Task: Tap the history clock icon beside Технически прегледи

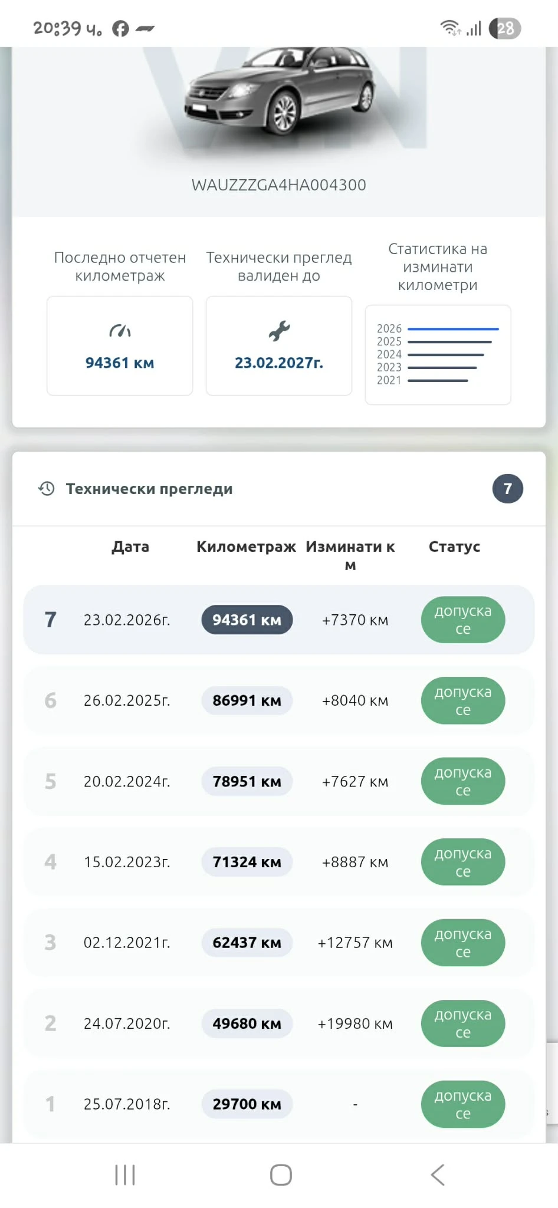Action: tap(47, 489)
